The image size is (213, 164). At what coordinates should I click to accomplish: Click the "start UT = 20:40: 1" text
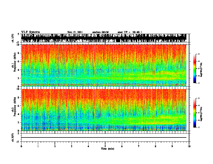(130, 32)
